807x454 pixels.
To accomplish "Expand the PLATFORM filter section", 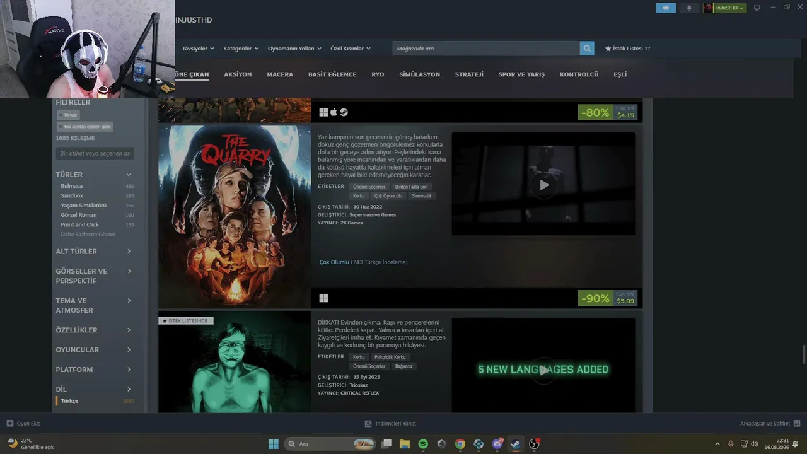I will 95,370.
